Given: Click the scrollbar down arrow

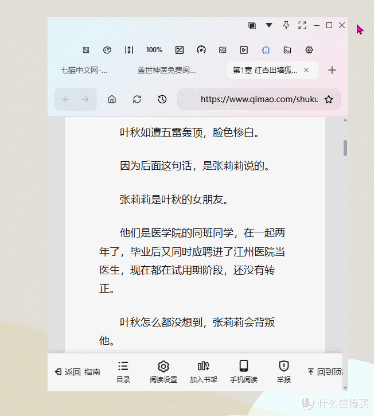Looking at the screenshot, I should 345,388.
